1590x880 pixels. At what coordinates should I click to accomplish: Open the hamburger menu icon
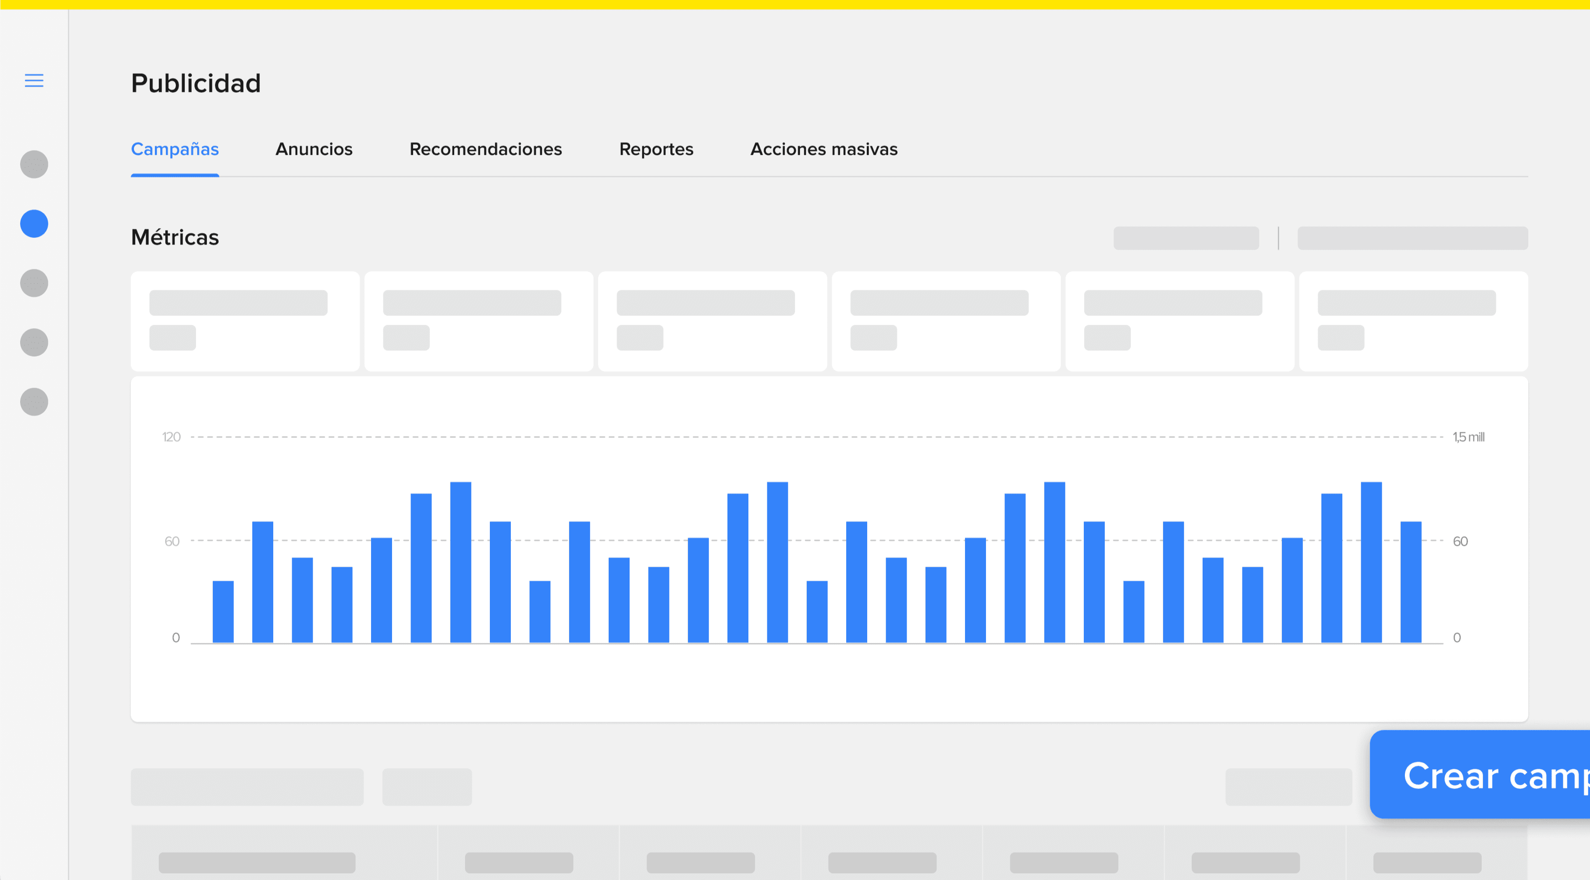tap(34, 80)
